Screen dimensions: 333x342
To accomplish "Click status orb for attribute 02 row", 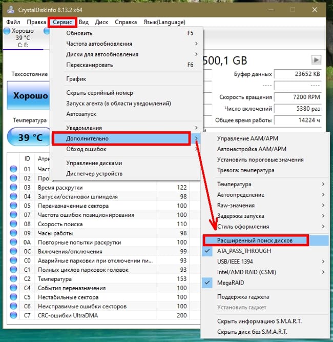I will point(13,178).
